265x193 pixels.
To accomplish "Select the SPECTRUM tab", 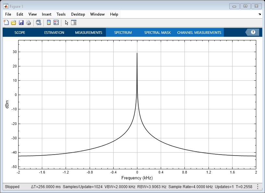I will click(123, 32).
